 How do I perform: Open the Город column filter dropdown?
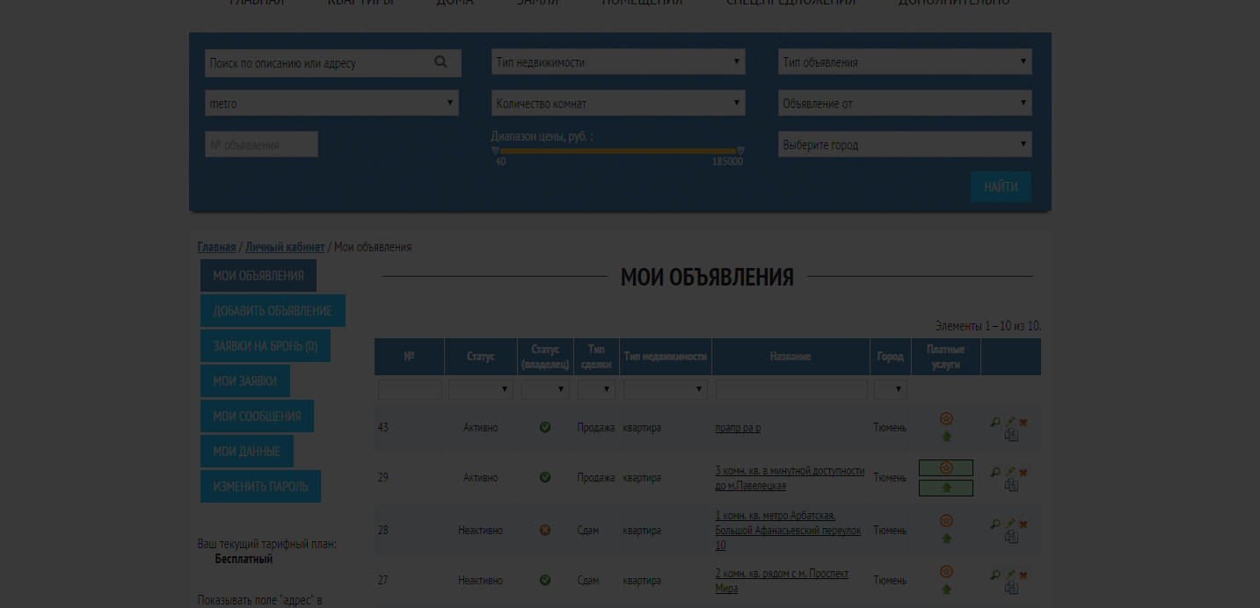point(890,388)
